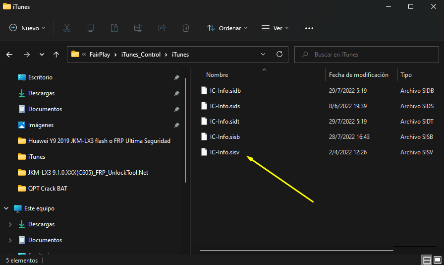Refresh the iTunes folder view
The height and width of the screenshot is (265, 444).
pos(279,54)
